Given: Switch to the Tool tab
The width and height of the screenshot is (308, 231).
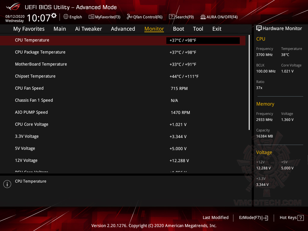Looking at the screenshot, I should (x=198, y=29).
